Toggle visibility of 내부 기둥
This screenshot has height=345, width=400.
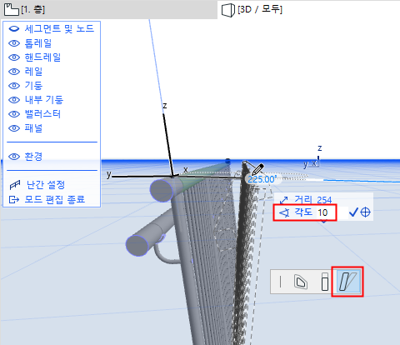14,100
